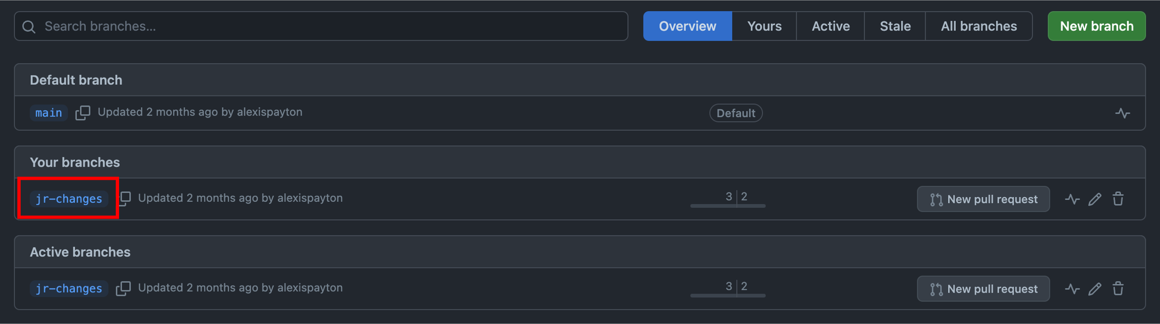Delete jr-changes branch in Your branches
1160x324 pixels.
pyautogui.click(x=1118, y=199)
